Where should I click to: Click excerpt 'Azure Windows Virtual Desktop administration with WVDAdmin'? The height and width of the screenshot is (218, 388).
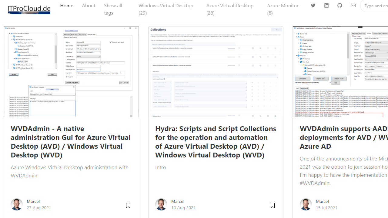[70, 171]
